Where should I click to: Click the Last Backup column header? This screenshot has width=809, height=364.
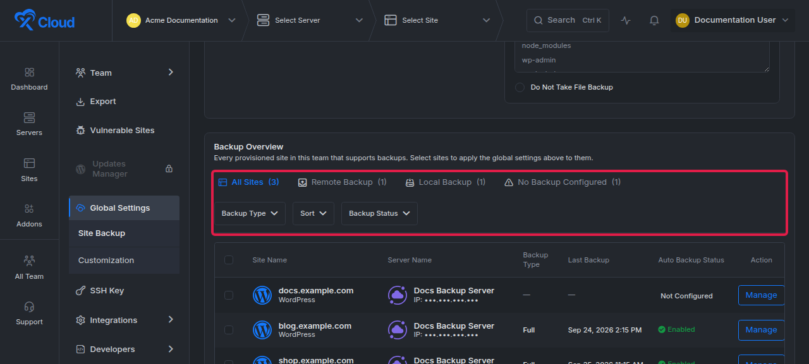(x=588, y=260)
